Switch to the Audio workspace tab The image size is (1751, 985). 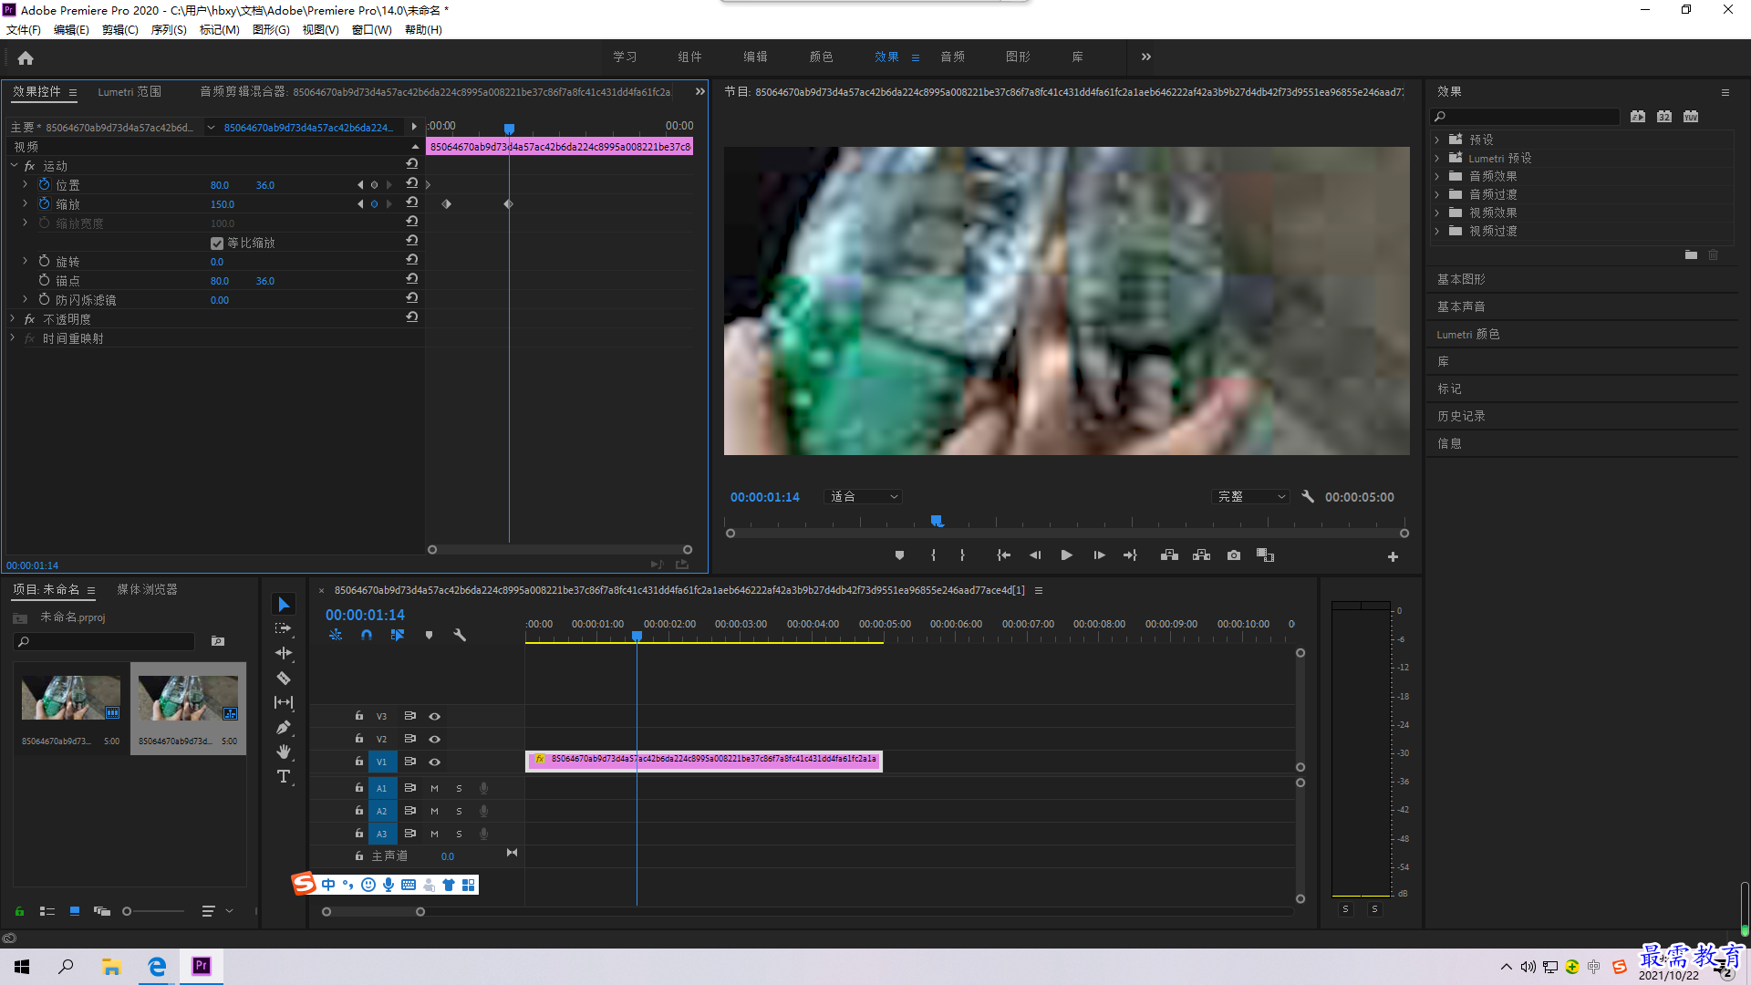coord(952,57)
